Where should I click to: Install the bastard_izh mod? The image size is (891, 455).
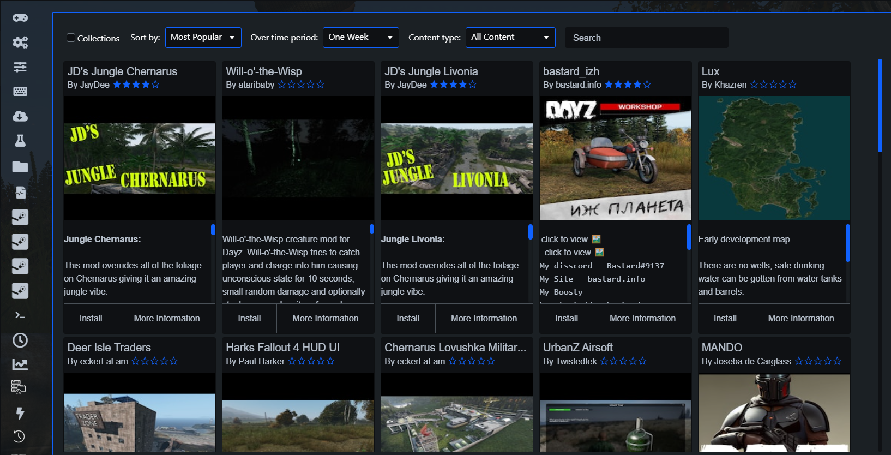(x=567, y=318)
